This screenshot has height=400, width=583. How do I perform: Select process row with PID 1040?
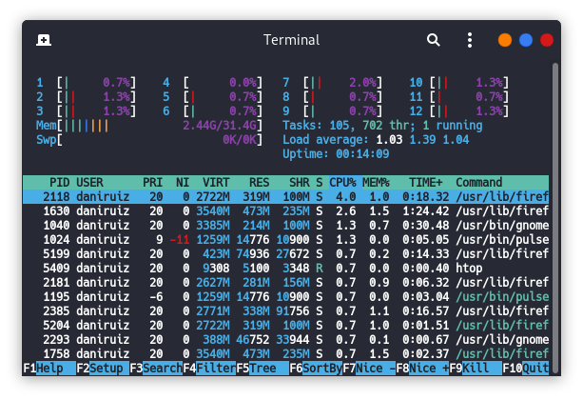pyautogui.click(x=285, y=226)
